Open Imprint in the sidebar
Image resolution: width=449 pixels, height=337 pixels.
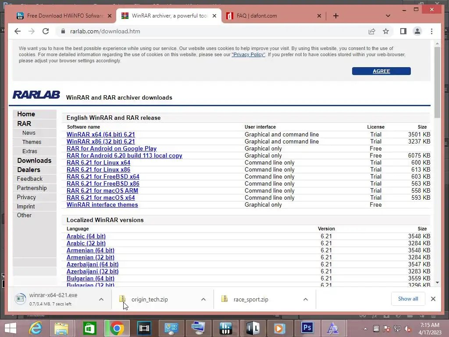click(x=26, y=206)
